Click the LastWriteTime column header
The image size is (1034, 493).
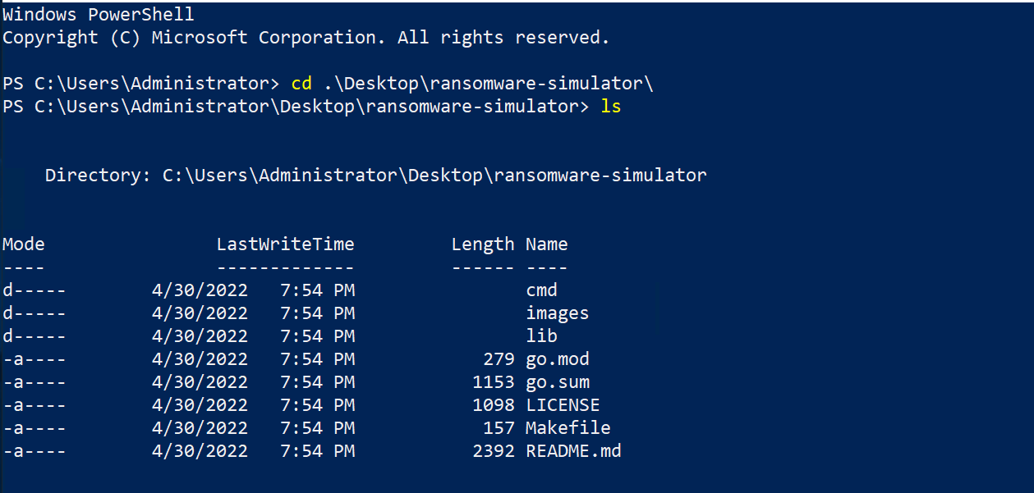pyautogui.click(x=286, y=244)
